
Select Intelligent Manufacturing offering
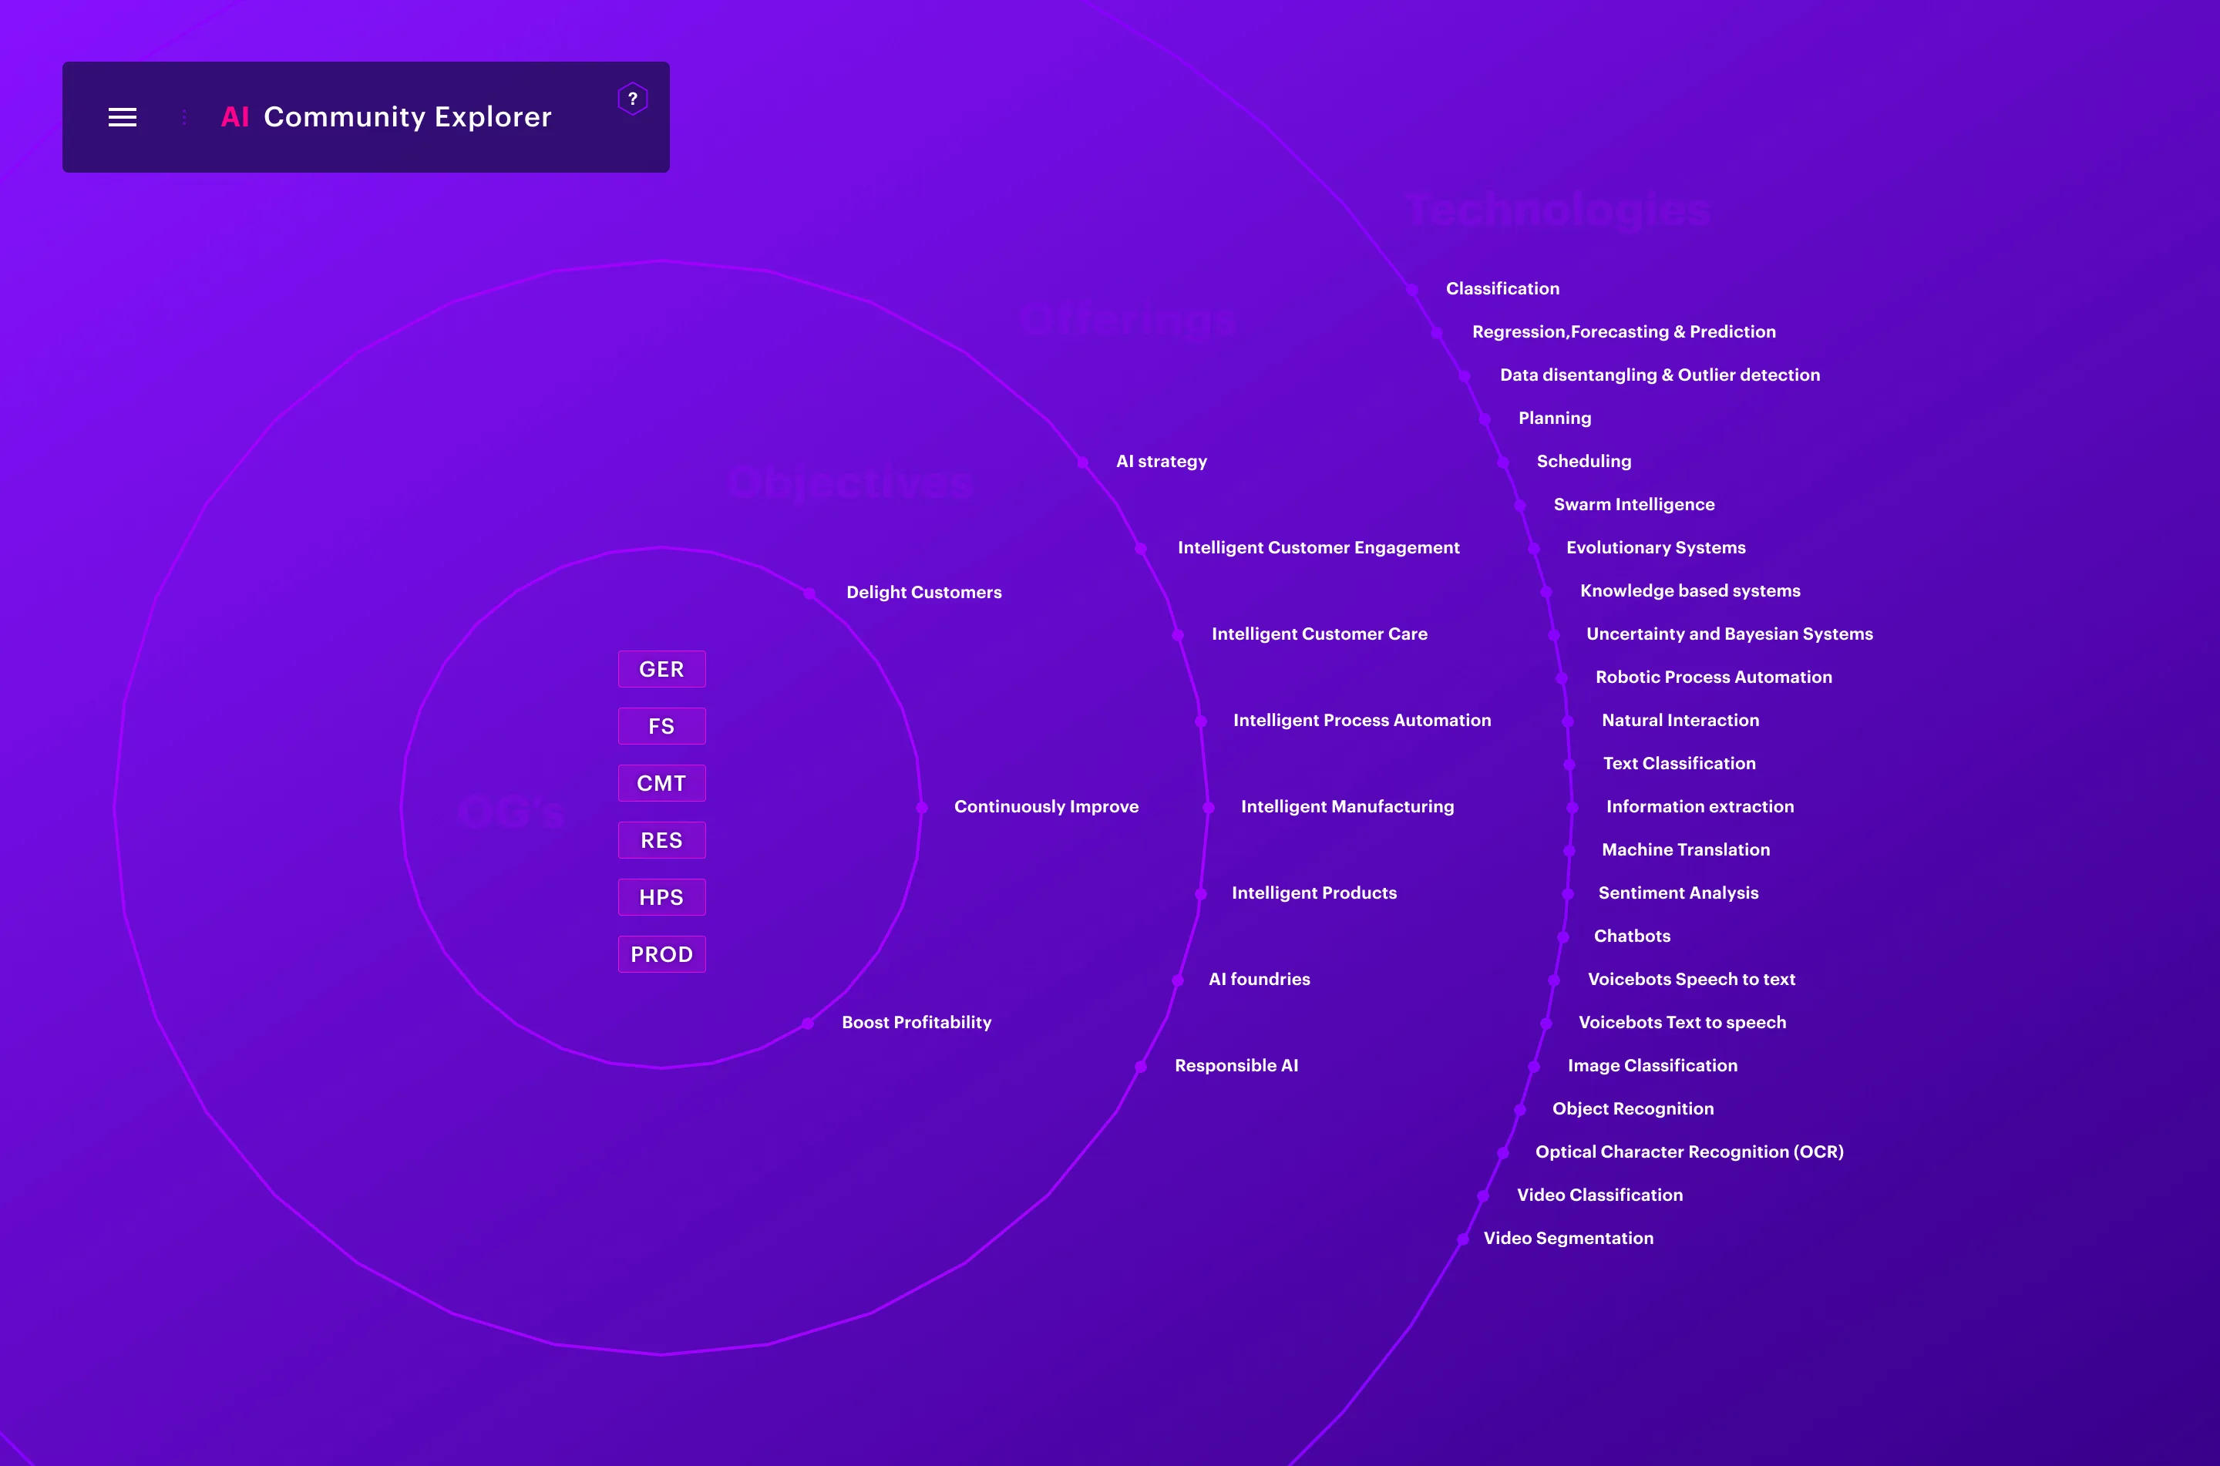tap(1347, 806)
